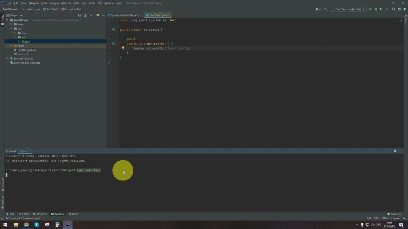Click println line in the editor
The width and height of the screenshot is (408, 229).
(161, 48)
